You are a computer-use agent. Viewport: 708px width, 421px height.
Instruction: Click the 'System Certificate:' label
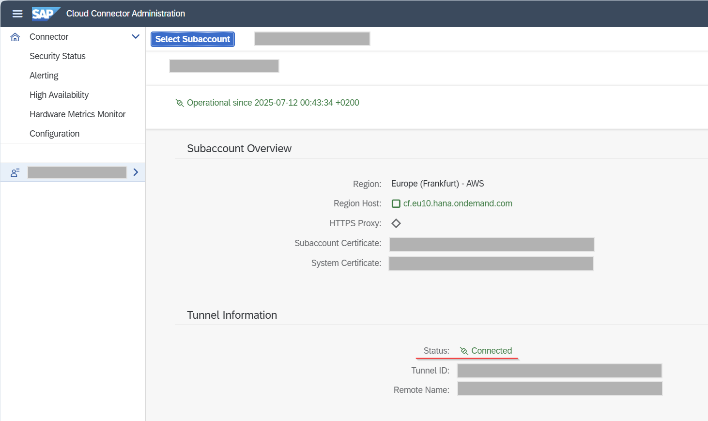[x=346, y=263]
